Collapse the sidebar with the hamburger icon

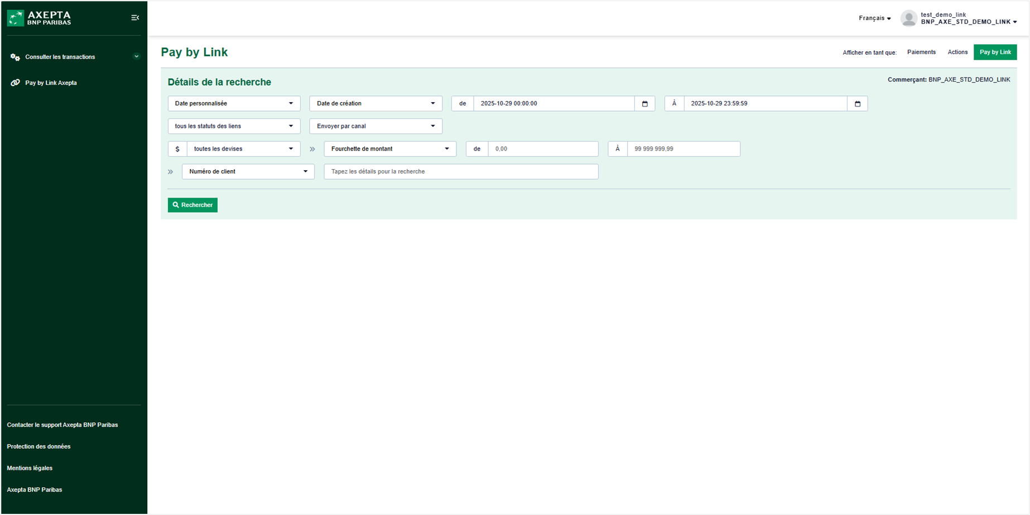(x=135, y=18)
